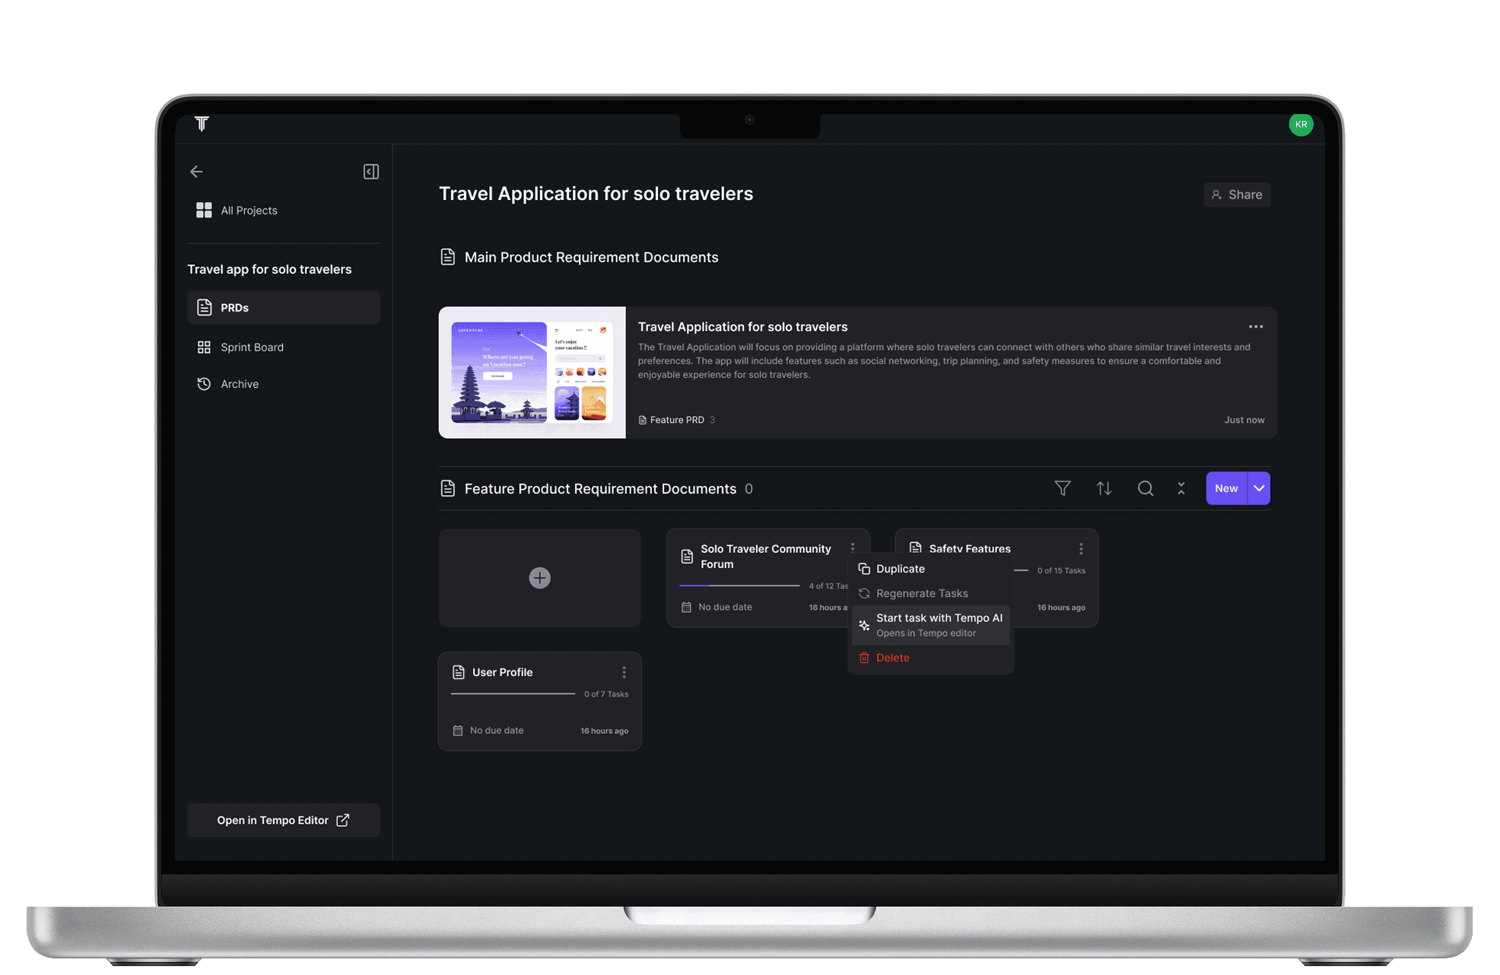Click the Share button

click(x=1237, y=195)
